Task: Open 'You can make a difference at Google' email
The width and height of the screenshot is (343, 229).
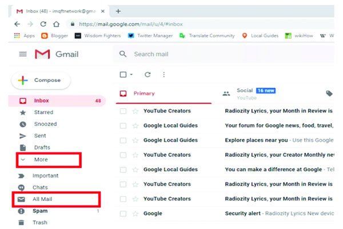Action: click(225, 169)
